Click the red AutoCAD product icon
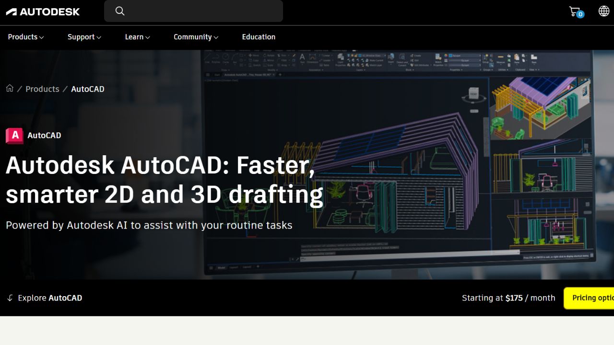The width and height of the screenshot is (614, 345). tap(14, 136)
